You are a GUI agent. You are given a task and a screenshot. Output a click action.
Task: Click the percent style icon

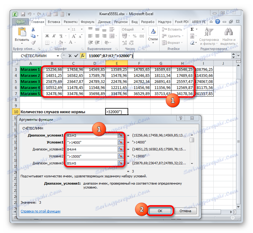(x=135, y=36)
